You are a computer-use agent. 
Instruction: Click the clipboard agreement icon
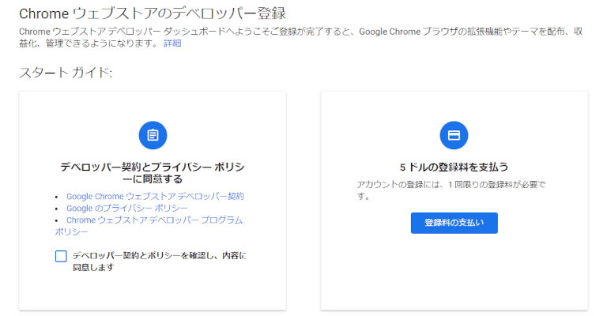point(153,135)
